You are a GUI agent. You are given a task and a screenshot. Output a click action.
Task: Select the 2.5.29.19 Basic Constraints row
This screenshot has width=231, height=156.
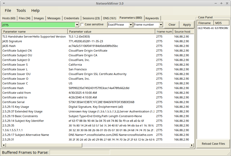point(98,116)
